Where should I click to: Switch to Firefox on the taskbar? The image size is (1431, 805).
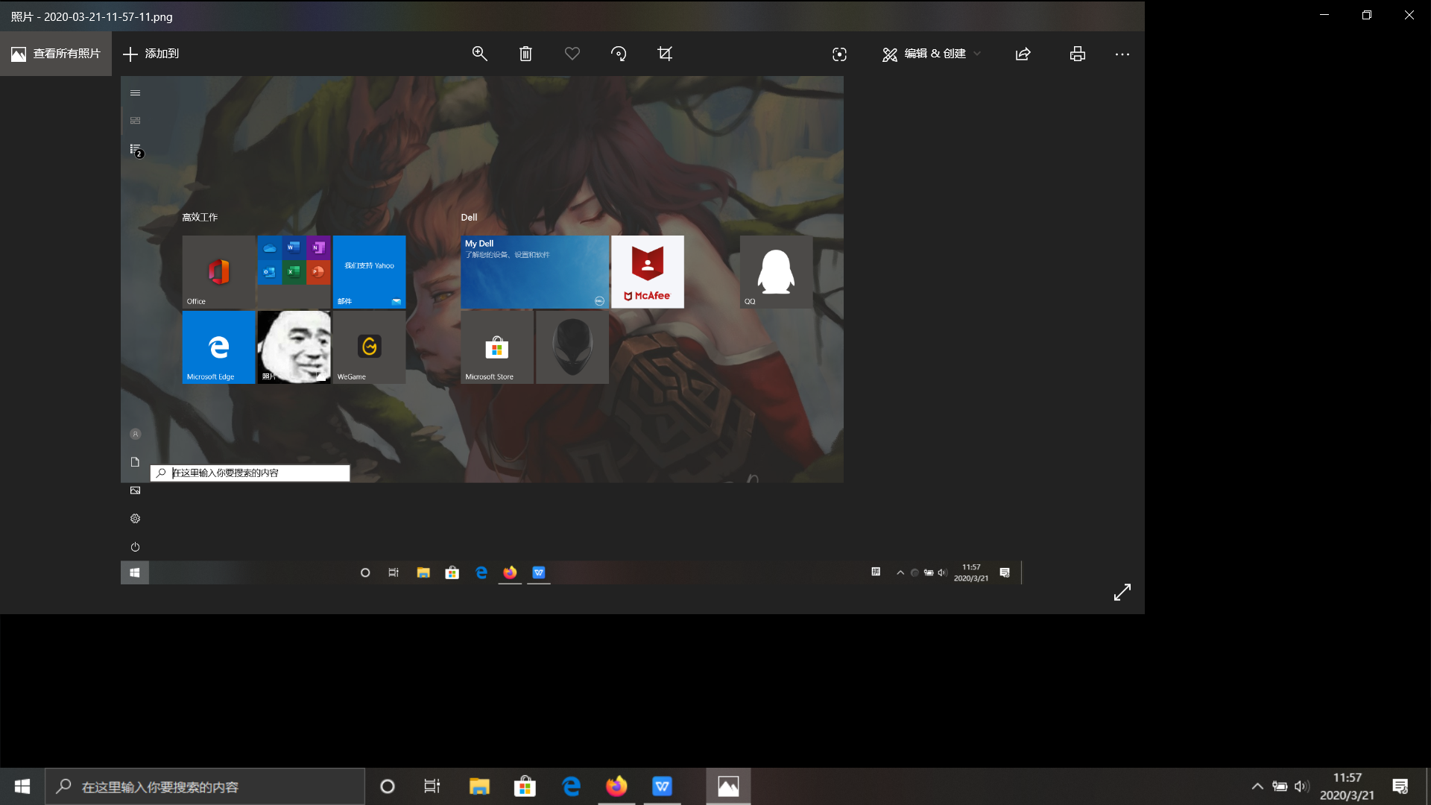(616, 786)
